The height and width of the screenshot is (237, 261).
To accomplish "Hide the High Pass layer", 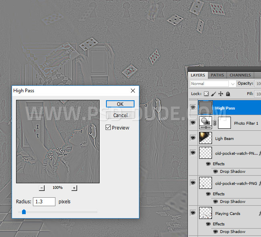I will coord(193,107).
